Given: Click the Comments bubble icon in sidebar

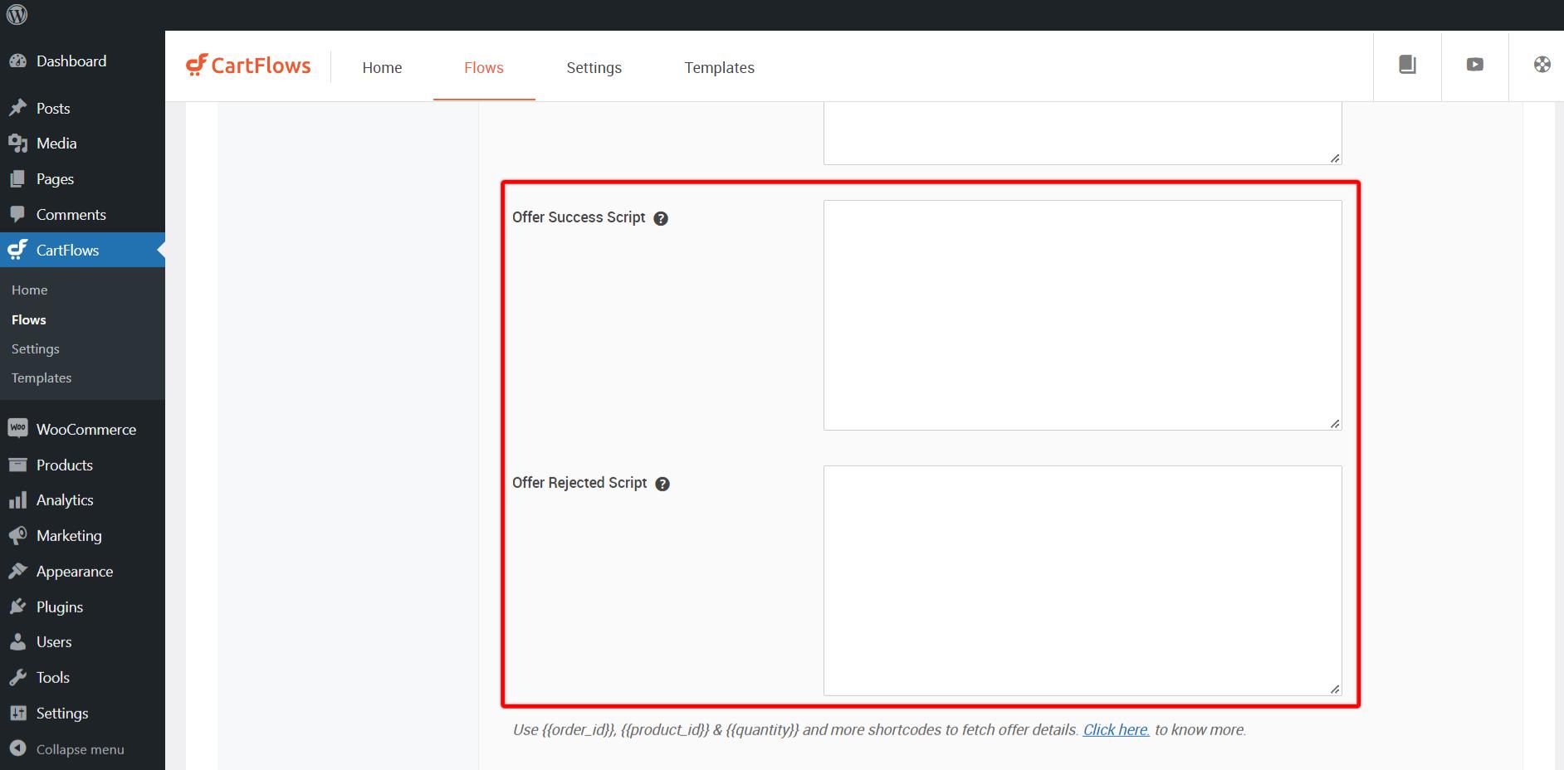Looking at the screenshot, I should pyautogui.click(x=17, y=215).
